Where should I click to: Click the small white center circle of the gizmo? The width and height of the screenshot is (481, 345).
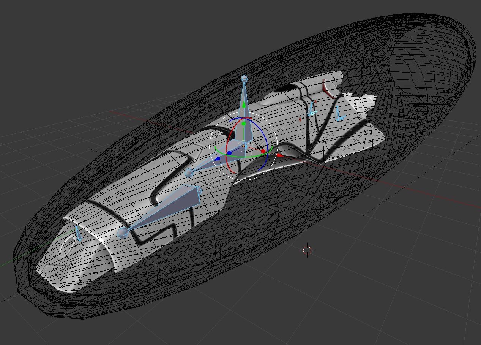click(244, 146)
